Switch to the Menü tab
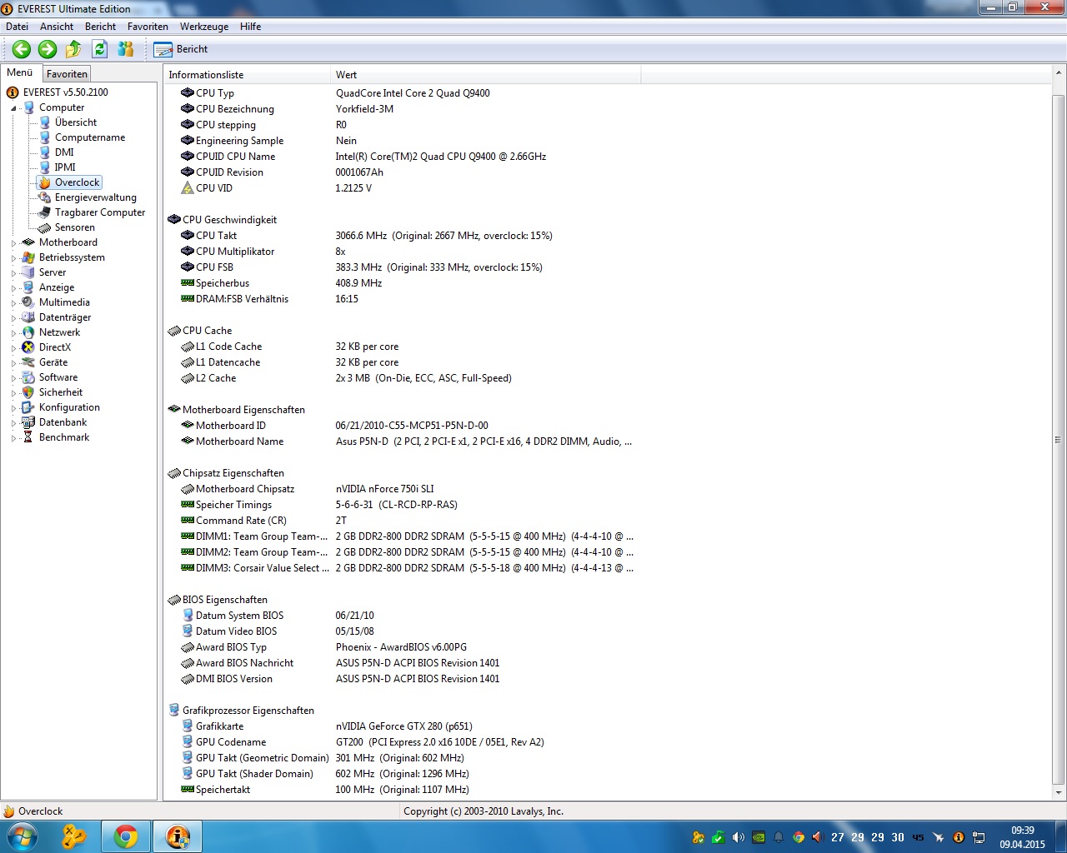Screen dimensions: 1067x853 tap(20, 72)
